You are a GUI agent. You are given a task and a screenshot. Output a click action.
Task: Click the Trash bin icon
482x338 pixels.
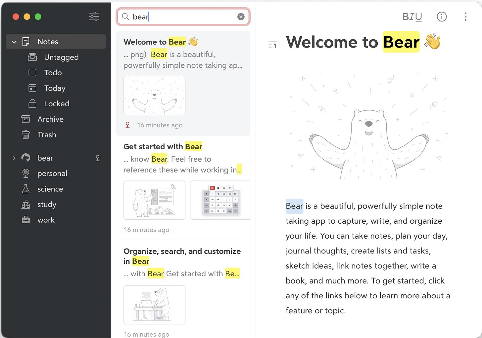(x=26, y=134)
